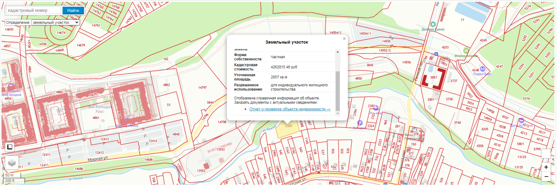The image size is (558, 186).
Task: Click the blue bus stop icon
Action: [436, 54]
